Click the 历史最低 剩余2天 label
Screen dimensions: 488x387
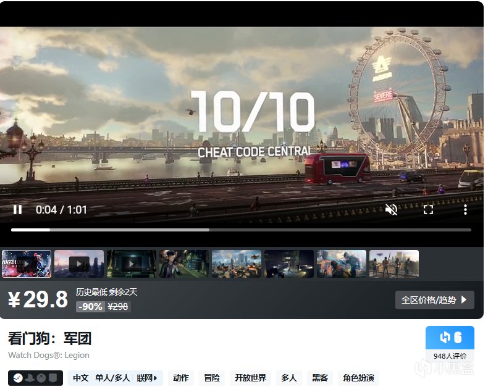pos(106,292)
